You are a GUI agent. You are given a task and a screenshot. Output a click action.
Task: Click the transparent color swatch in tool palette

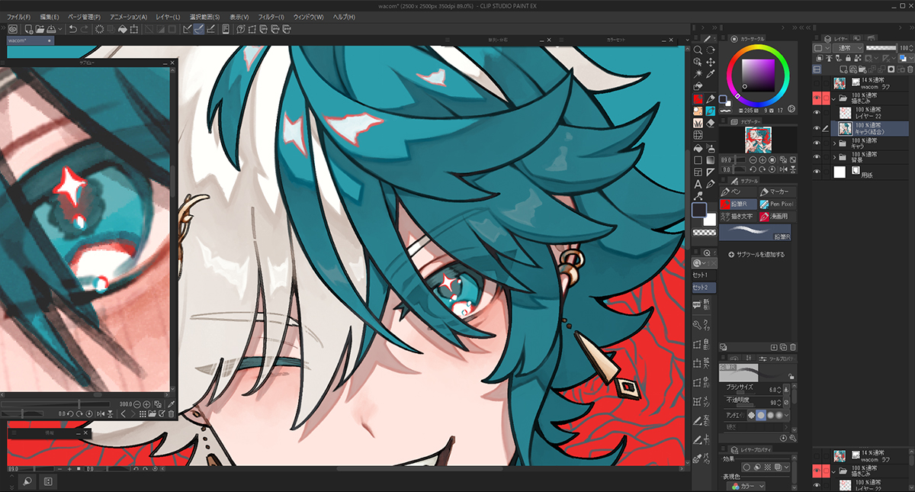(x=704, y=231)
